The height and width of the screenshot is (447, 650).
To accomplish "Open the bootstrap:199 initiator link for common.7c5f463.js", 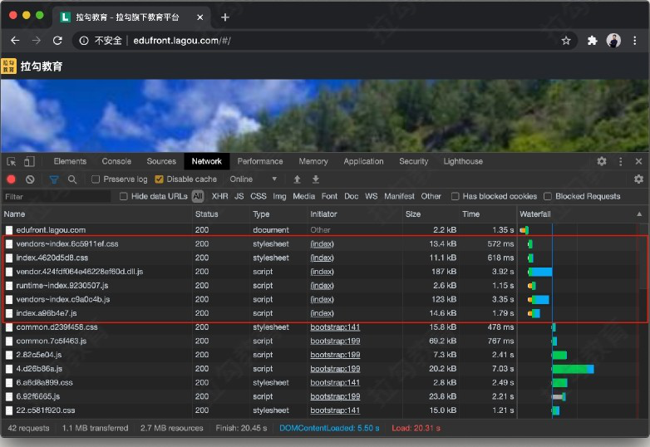I will click(335, 341).
